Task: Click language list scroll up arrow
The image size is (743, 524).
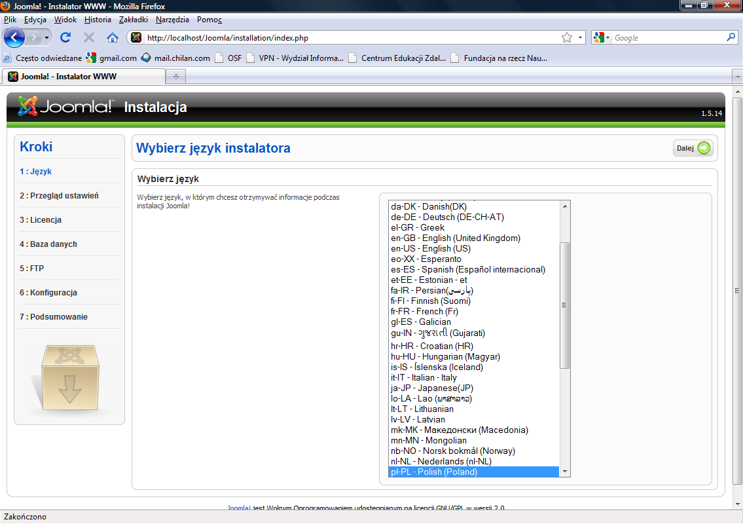Action: [564, 206]
